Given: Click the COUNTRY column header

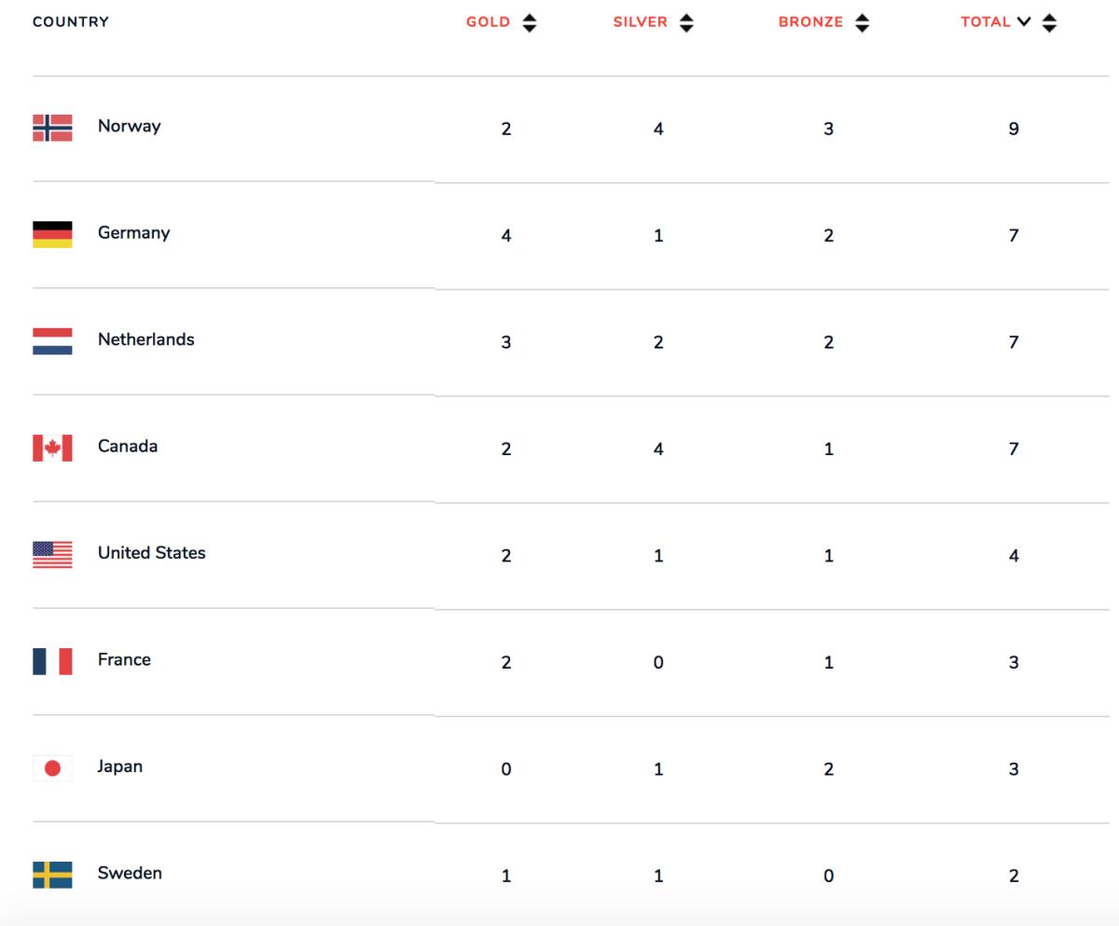Looking at the screenshot, I should [71, 21].
